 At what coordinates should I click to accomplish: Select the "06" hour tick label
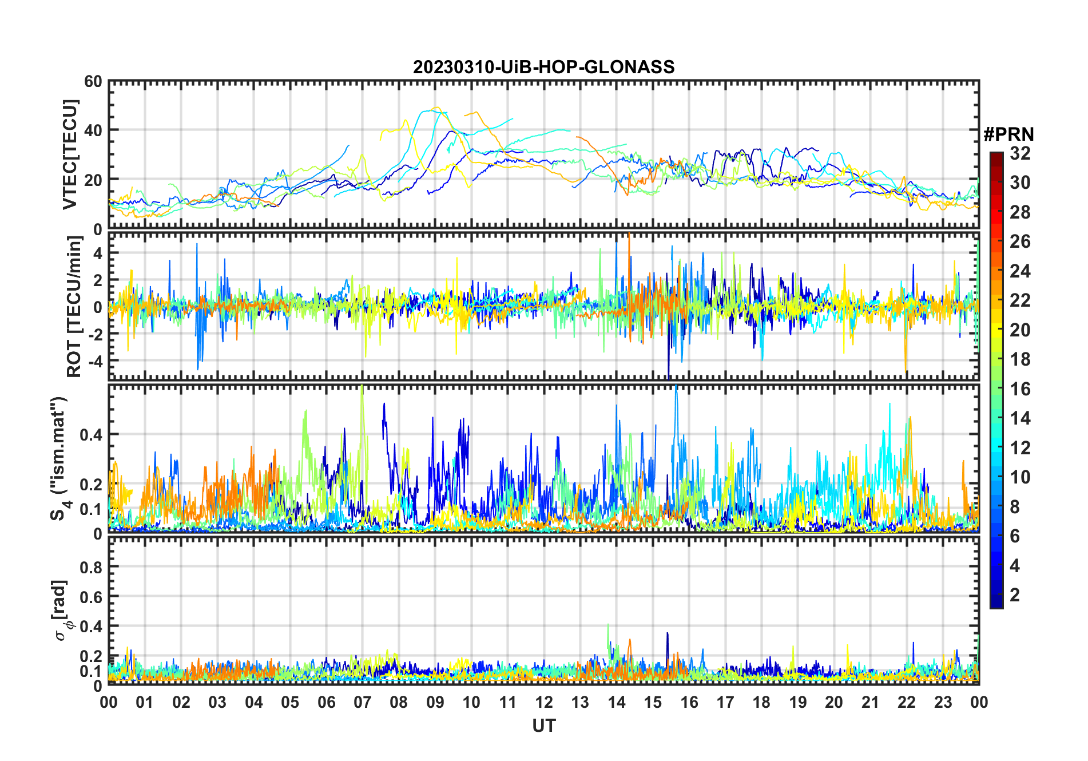[x=326, y=702]
